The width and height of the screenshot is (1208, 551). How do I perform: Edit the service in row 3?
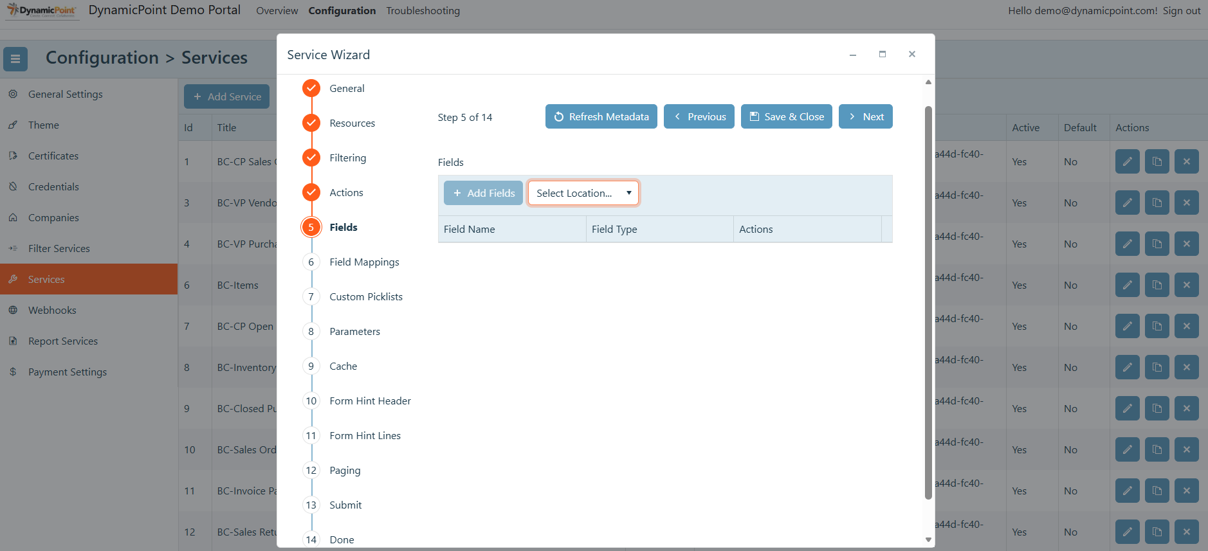point(1128,203)
